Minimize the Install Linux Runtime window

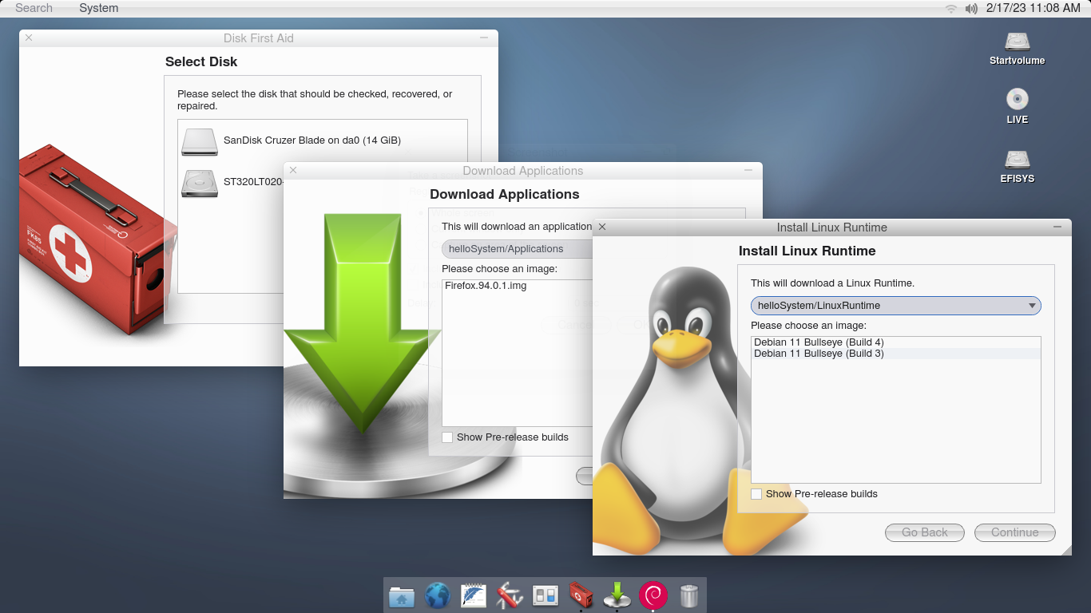click(1057, 227)
